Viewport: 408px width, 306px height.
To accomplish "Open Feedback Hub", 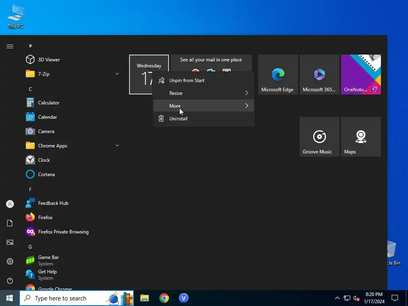I will [x=73, y=203].
